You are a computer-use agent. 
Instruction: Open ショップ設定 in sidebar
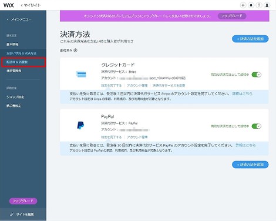[x=15, y=97]
